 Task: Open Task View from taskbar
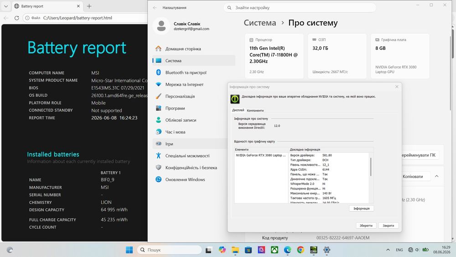(x=209, y=250)
